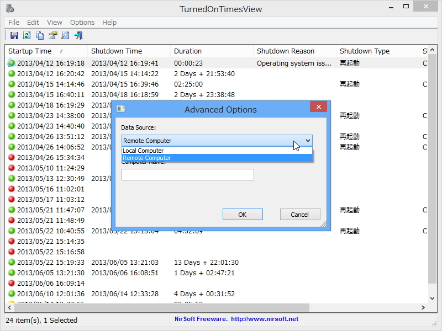Click the vertical scrollbar down arrow

pyautogui.click(x=433, y=298)
